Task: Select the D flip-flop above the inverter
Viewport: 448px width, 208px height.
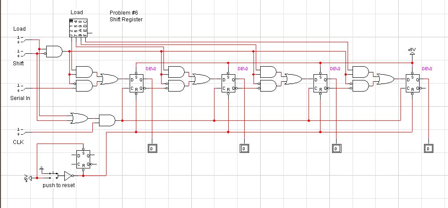Action: pos(83,160)
